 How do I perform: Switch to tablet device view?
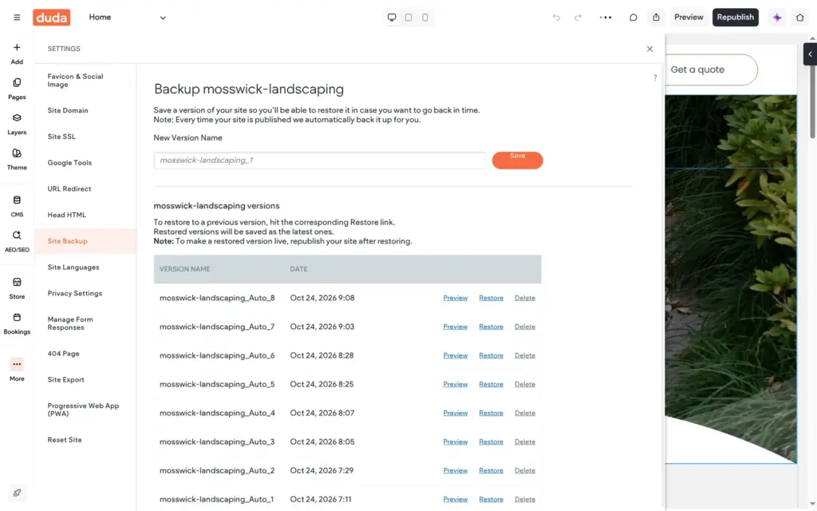pyautogui.click(x=408, y=18)
